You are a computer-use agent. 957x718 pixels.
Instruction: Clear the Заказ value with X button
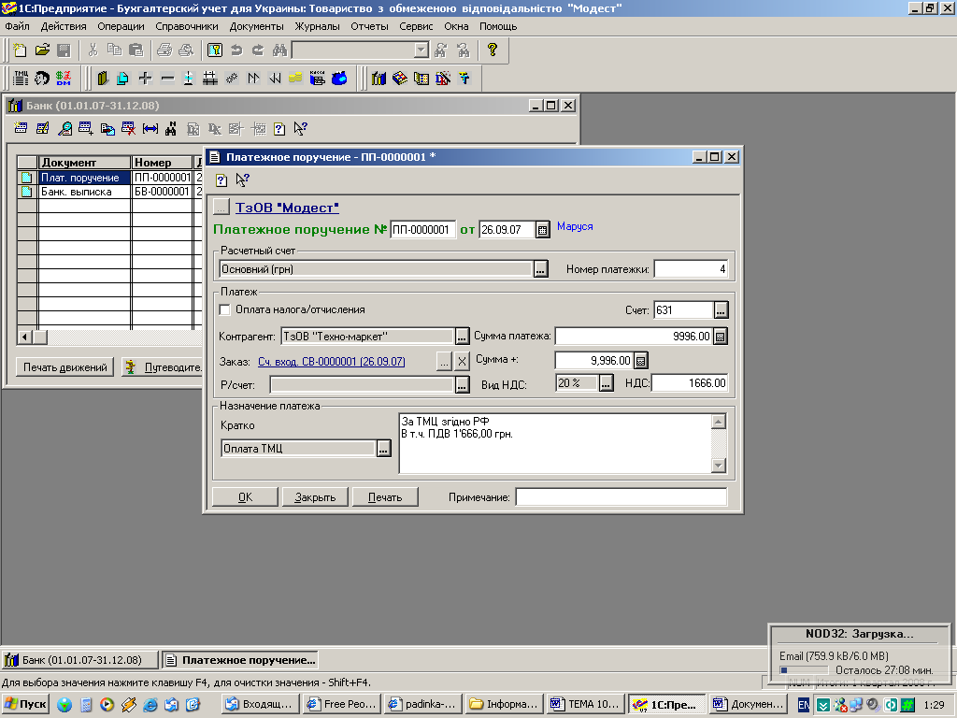pos(462,362)
